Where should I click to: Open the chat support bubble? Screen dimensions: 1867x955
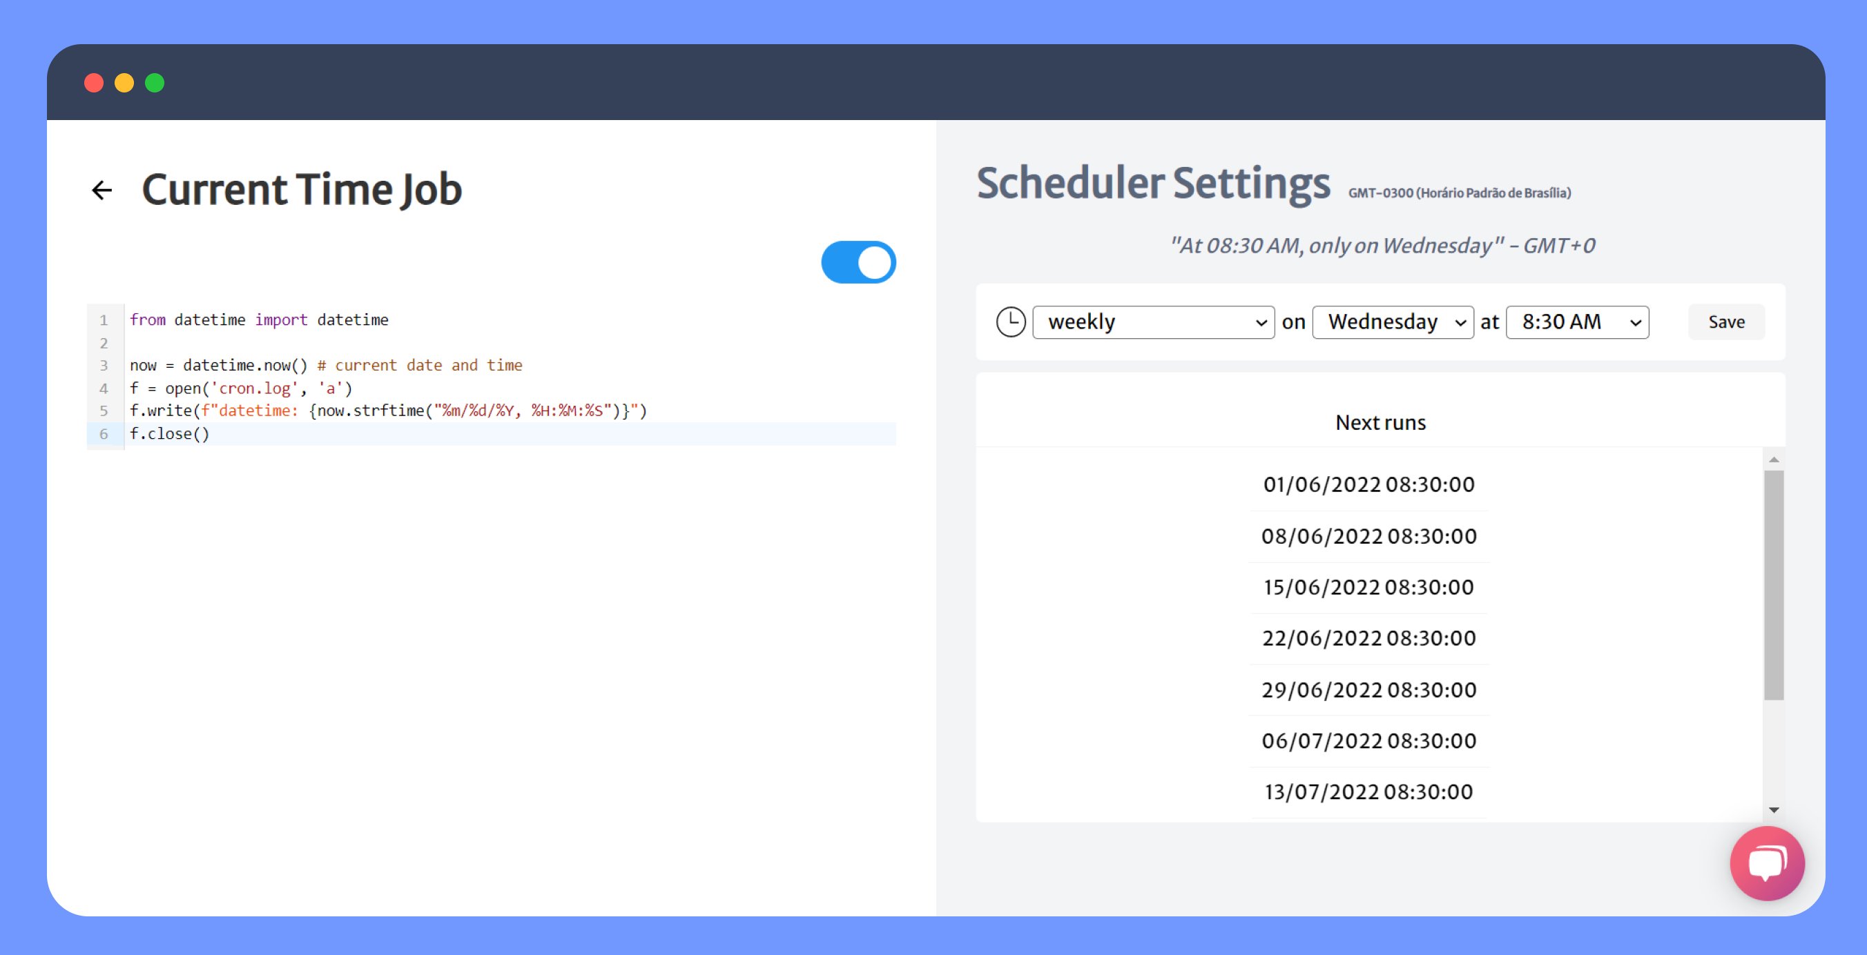[x=1766, y=863]
